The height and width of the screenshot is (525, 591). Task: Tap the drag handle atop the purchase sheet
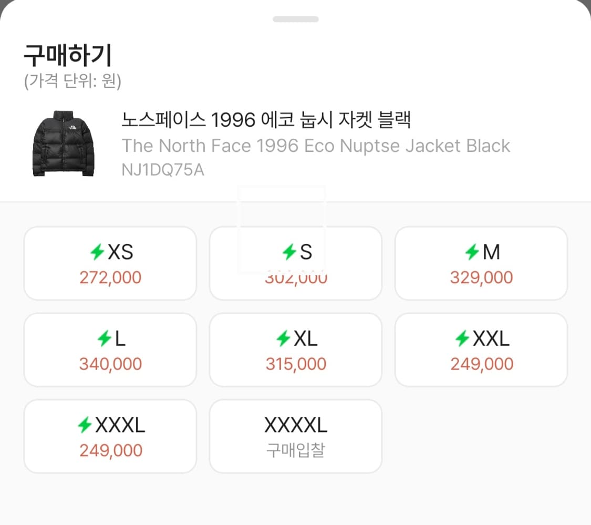[x=295, y=19]
